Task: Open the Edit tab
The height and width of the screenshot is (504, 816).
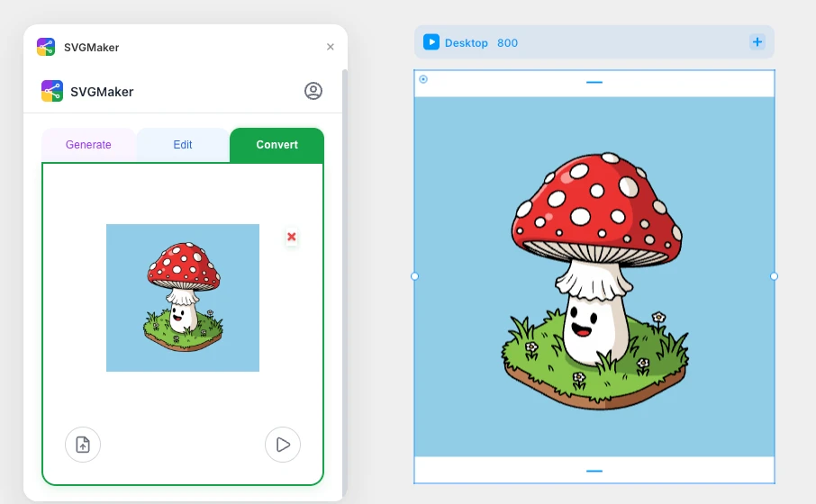Action: (x=183, y=145)
